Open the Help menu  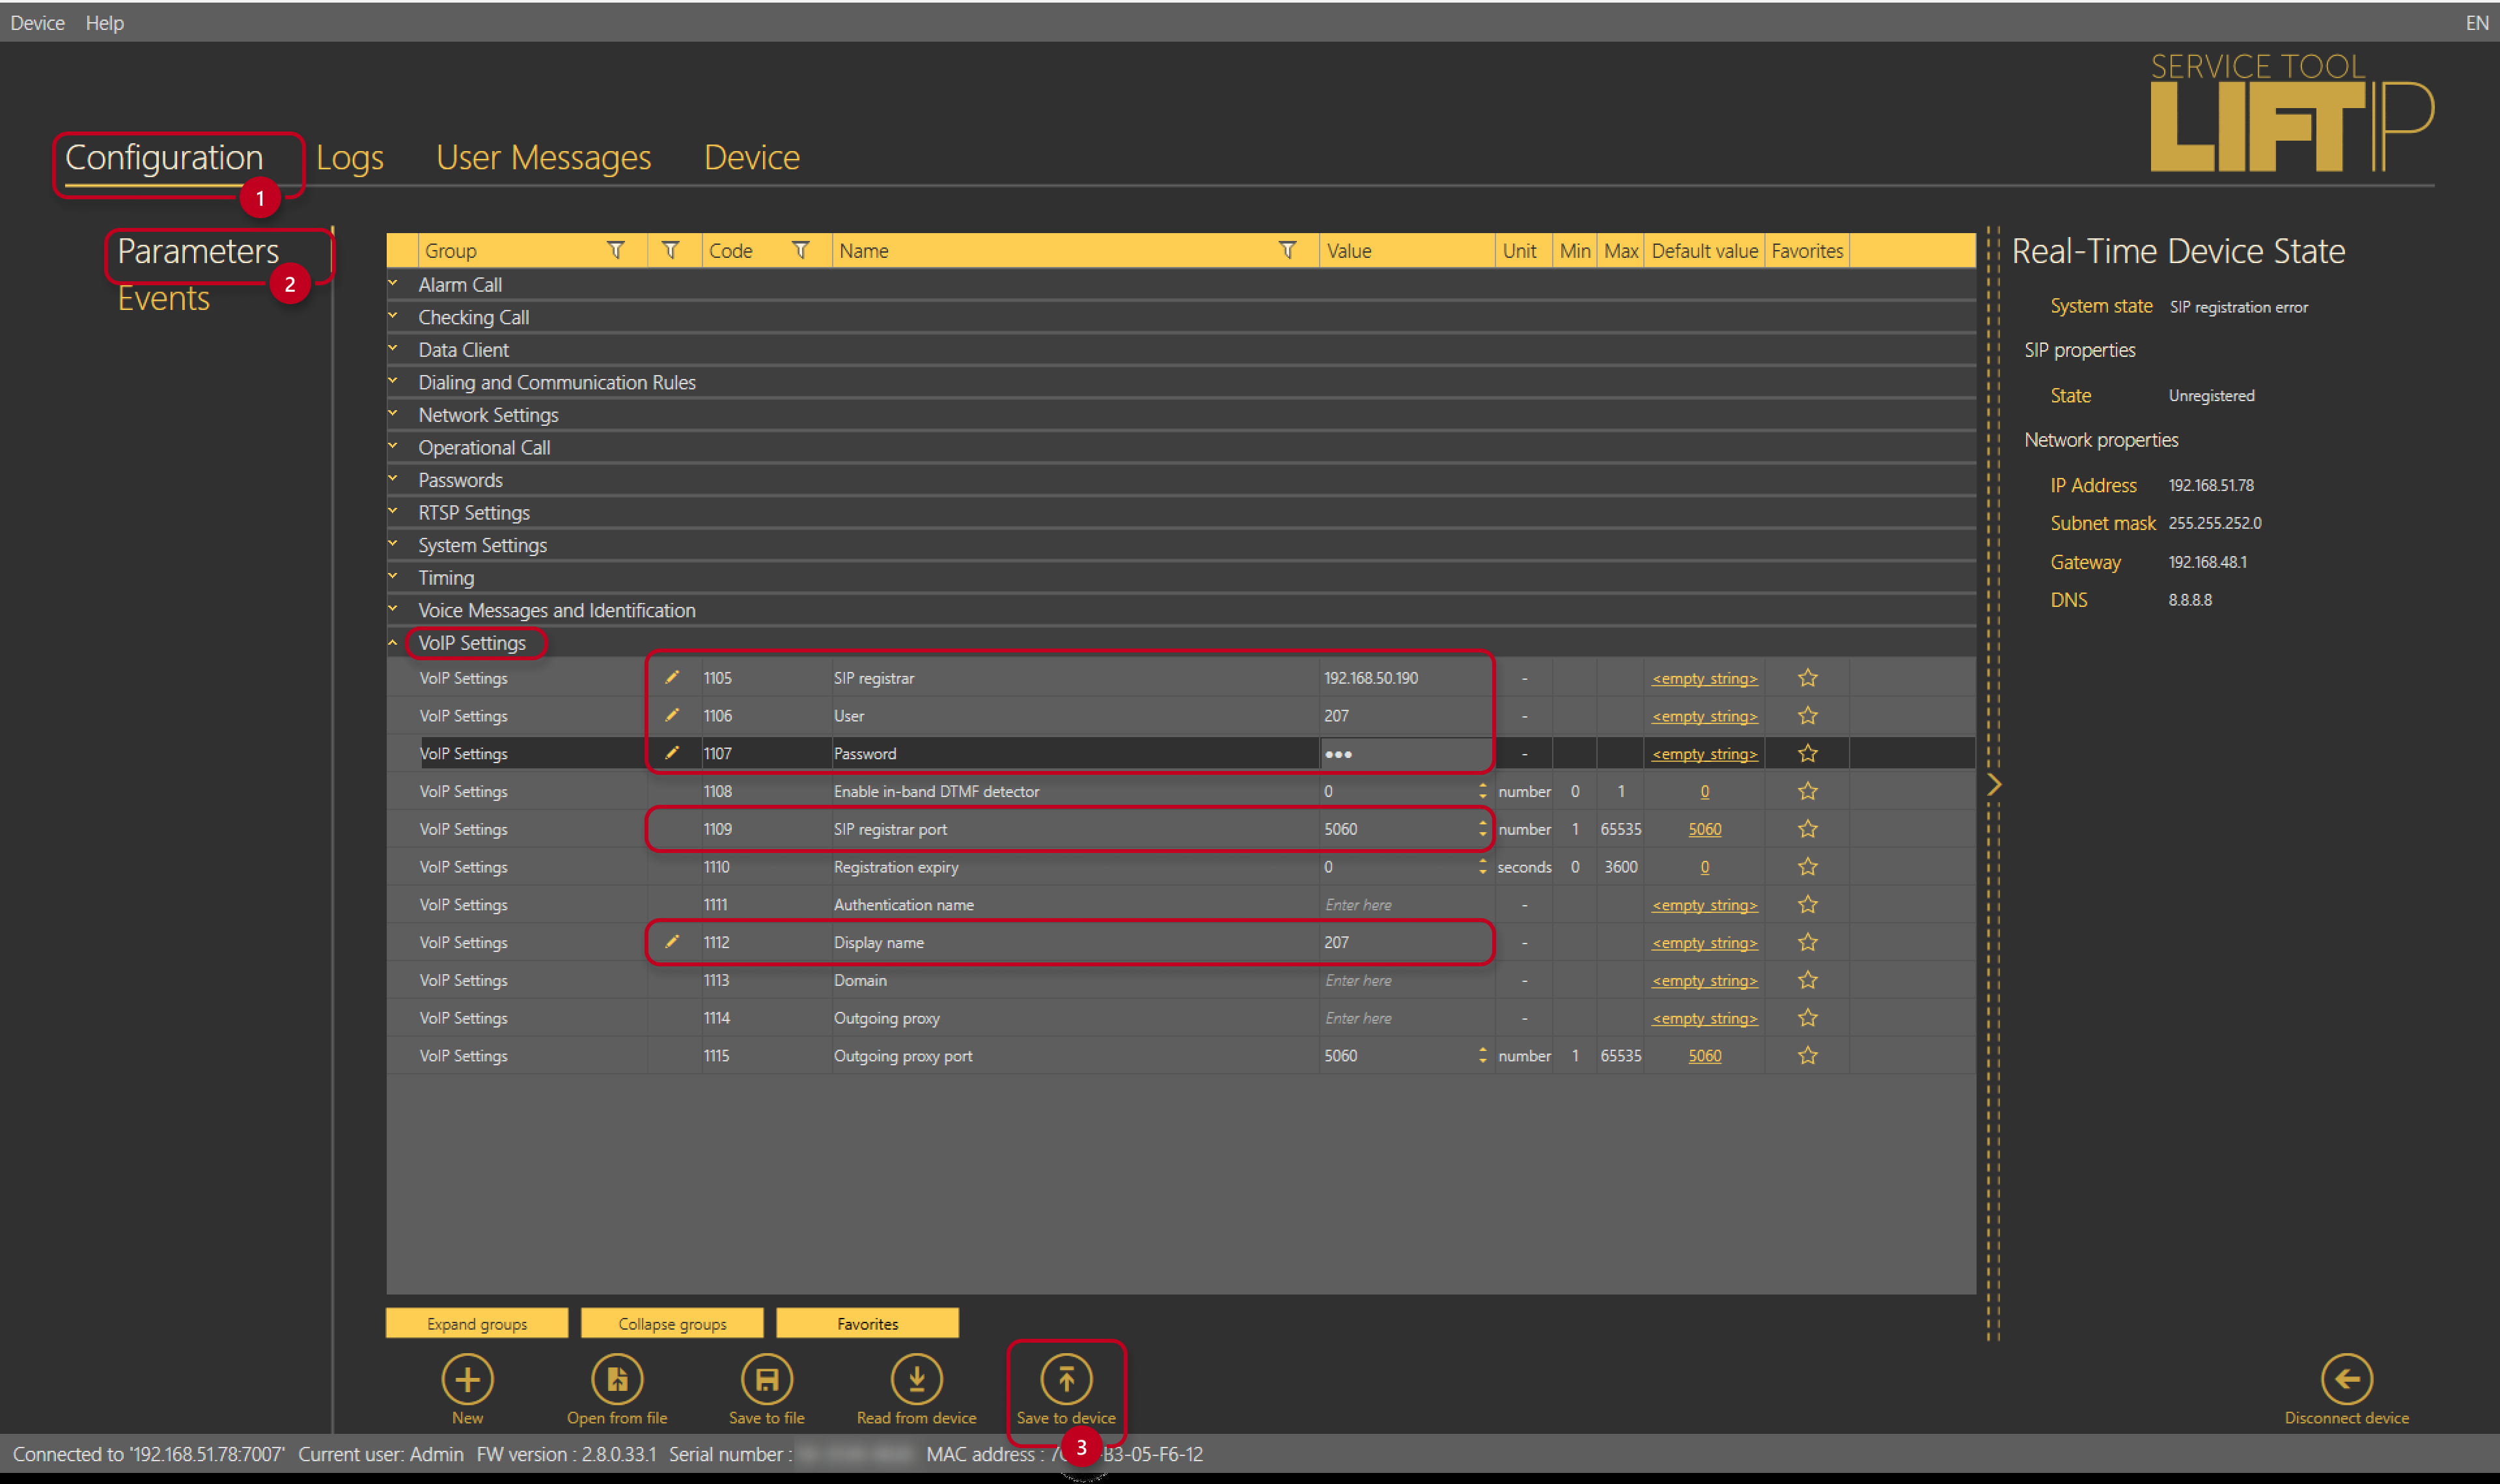click(104, 22)
